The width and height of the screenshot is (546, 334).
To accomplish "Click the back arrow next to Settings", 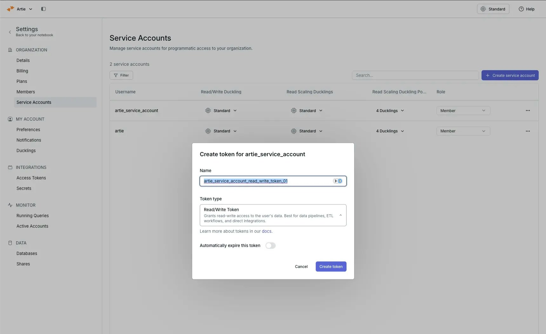I will (x=10, y=32).
